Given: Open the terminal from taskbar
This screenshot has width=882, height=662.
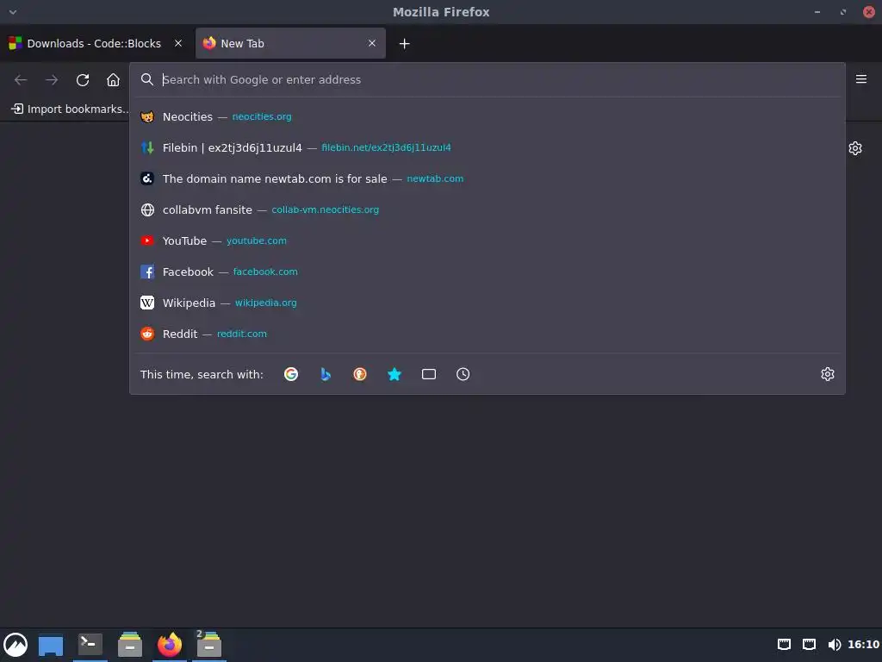Looking at the screenshot, I should 90,644.
